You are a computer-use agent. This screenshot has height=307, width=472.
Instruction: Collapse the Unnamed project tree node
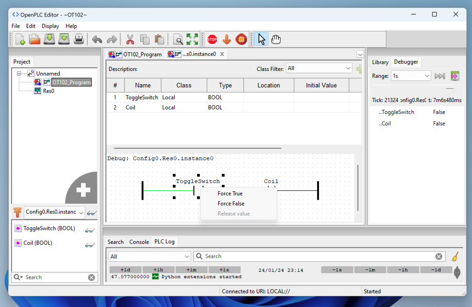[19, 73]
